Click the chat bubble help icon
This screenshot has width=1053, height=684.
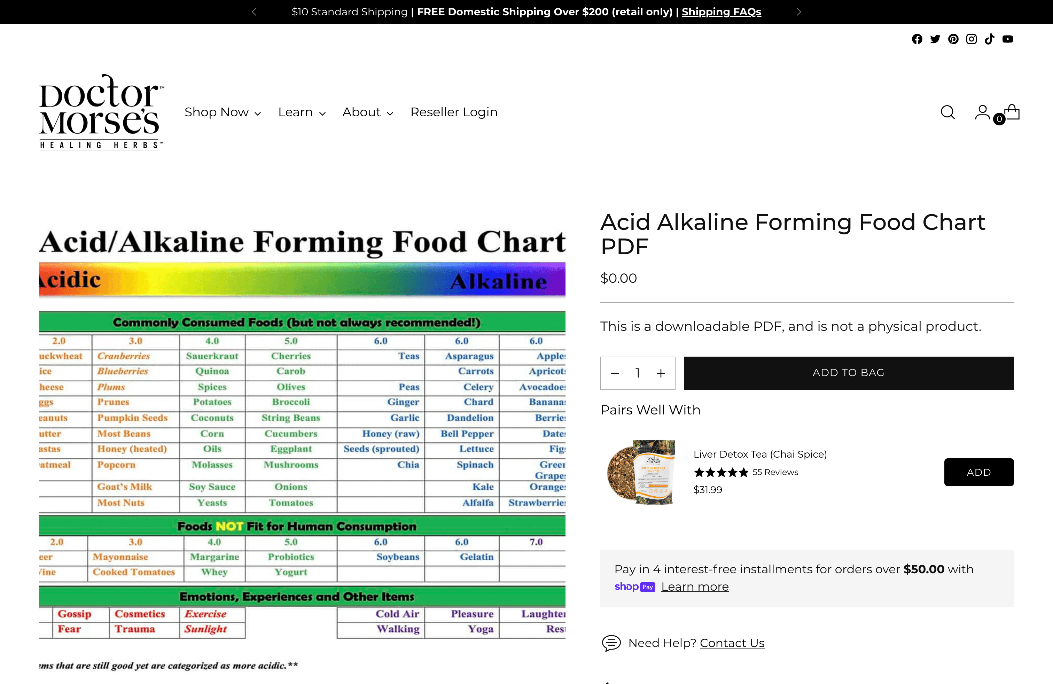tap(611, 643)
